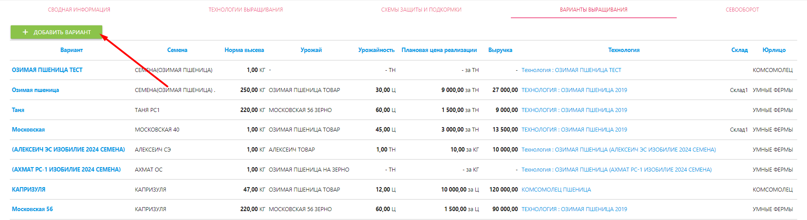Go to СХЕМЫ ЗАЩИТЫ И ПОДКОРМКИ tab

[x=421, y=10]
